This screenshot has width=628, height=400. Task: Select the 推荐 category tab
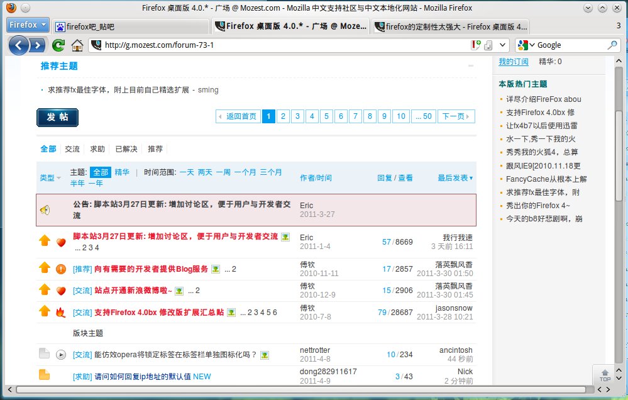point(155,149)
